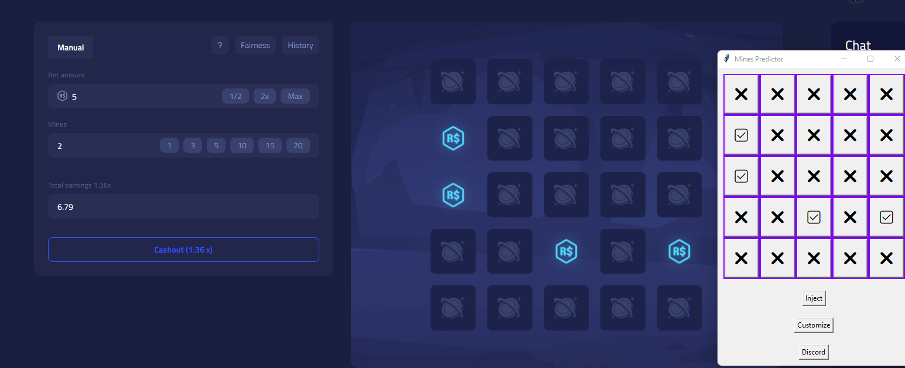Click the bet amount input showing 5
The image size is (905, 368).
(x=117, y=96)
